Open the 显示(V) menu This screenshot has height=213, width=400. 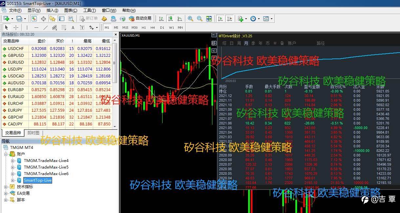tap(34, 10)
